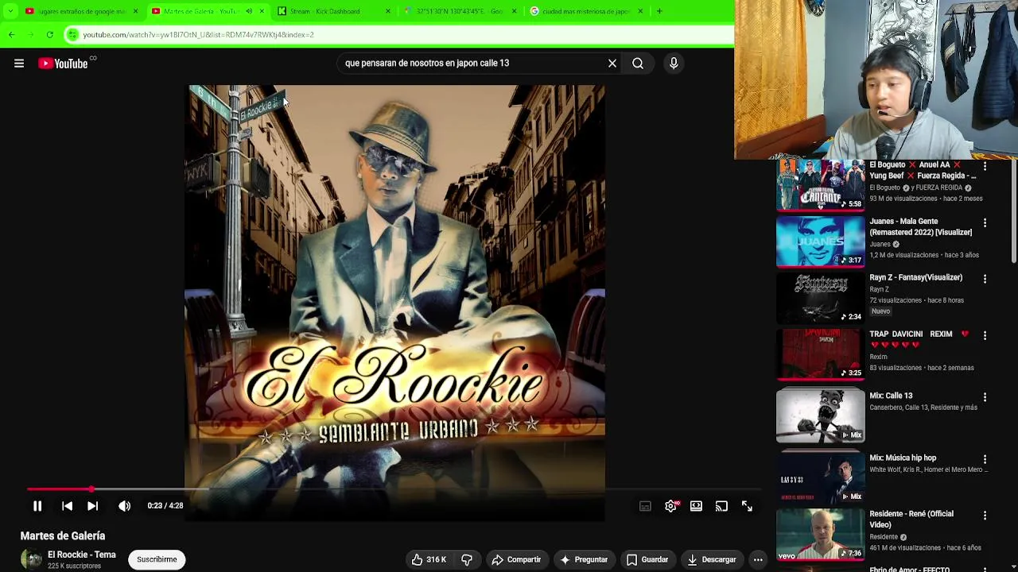Close the ciudad mas misteriosa de japon tab
The width and height of the screenshot is (1018, 572).
click(640, 11)
